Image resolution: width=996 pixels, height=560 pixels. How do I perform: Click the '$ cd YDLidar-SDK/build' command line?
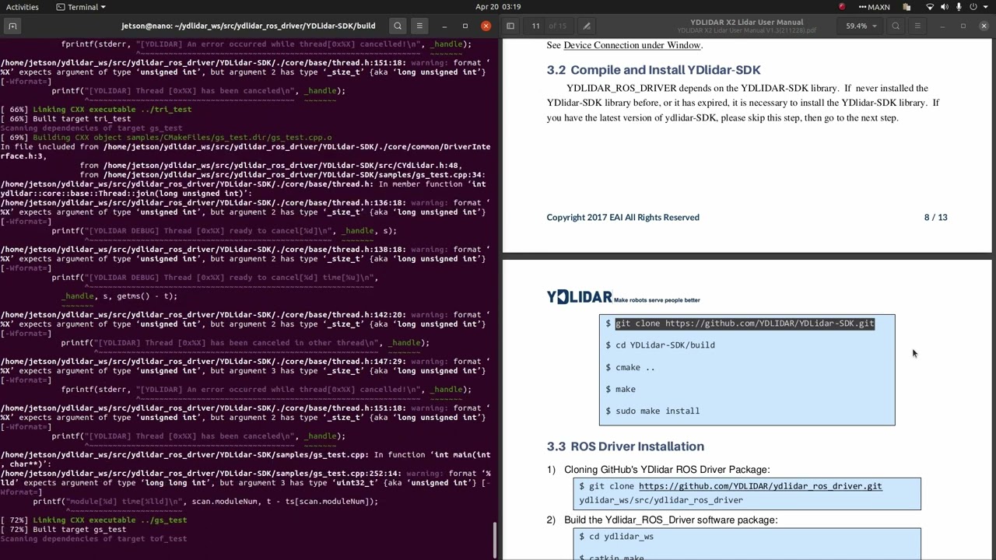click(660, 345)
